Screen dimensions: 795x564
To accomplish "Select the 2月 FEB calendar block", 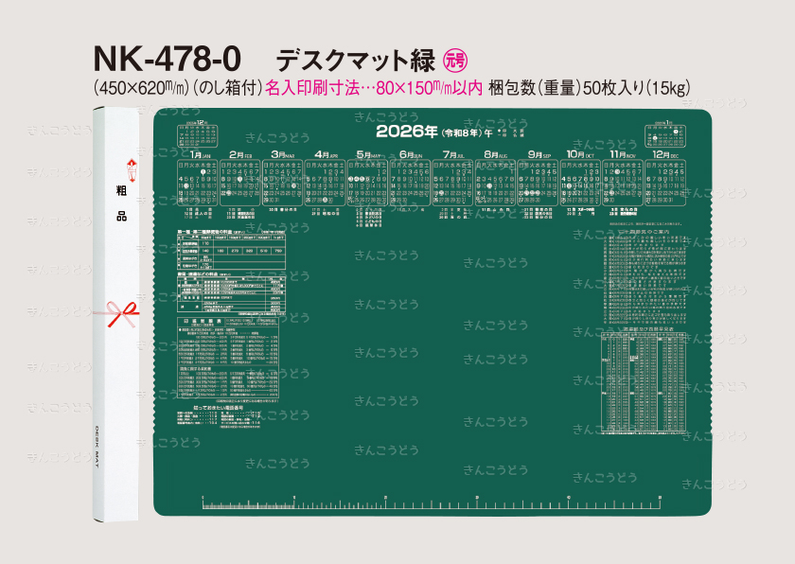I will (239, 178).
